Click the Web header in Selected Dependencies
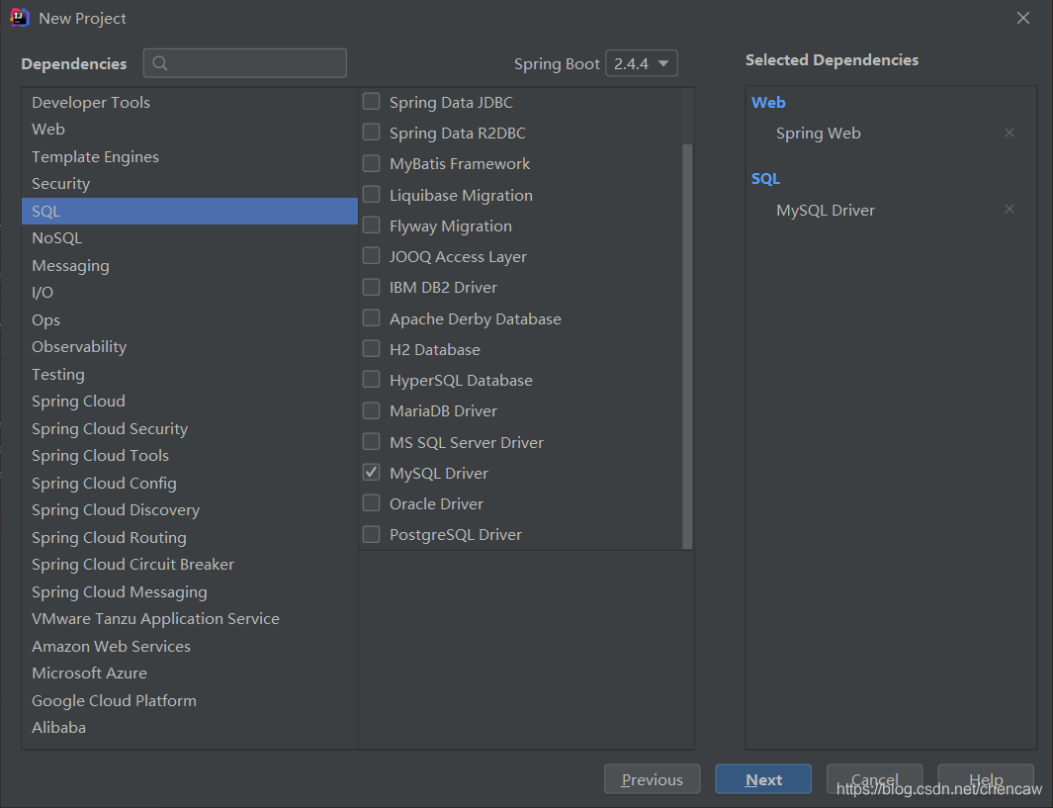 [x=768, y=102]
